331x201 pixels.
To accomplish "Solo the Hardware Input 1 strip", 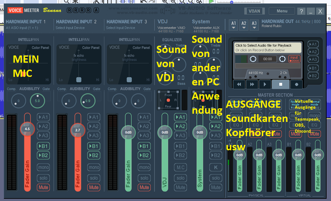I will (x=43, y=178).
